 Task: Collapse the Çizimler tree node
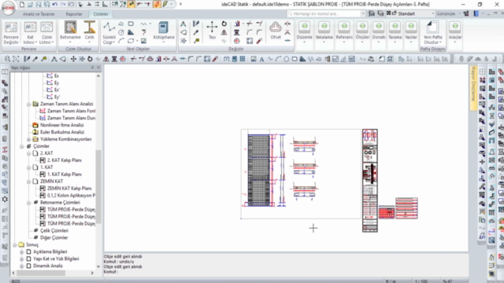pos(22,146)
